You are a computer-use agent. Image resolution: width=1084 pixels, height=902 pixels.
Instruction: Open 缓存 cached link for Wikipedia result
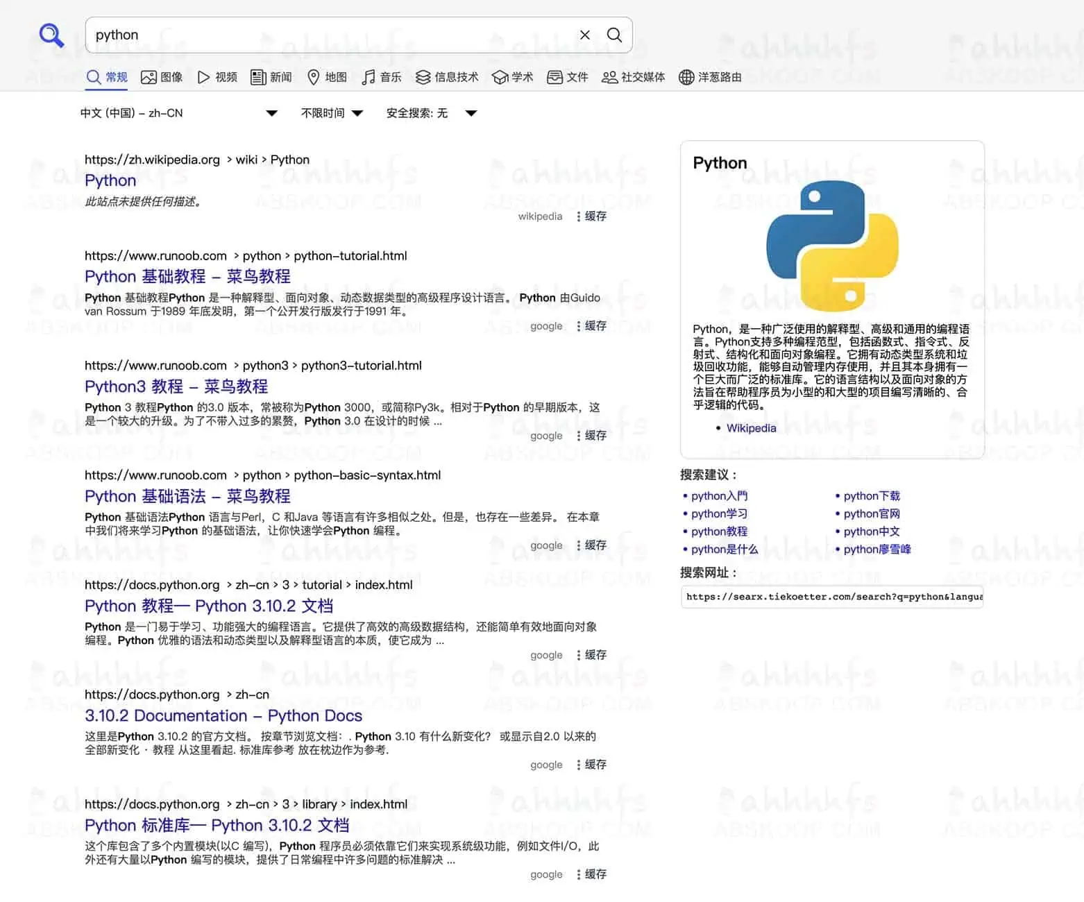pos(595,216)
